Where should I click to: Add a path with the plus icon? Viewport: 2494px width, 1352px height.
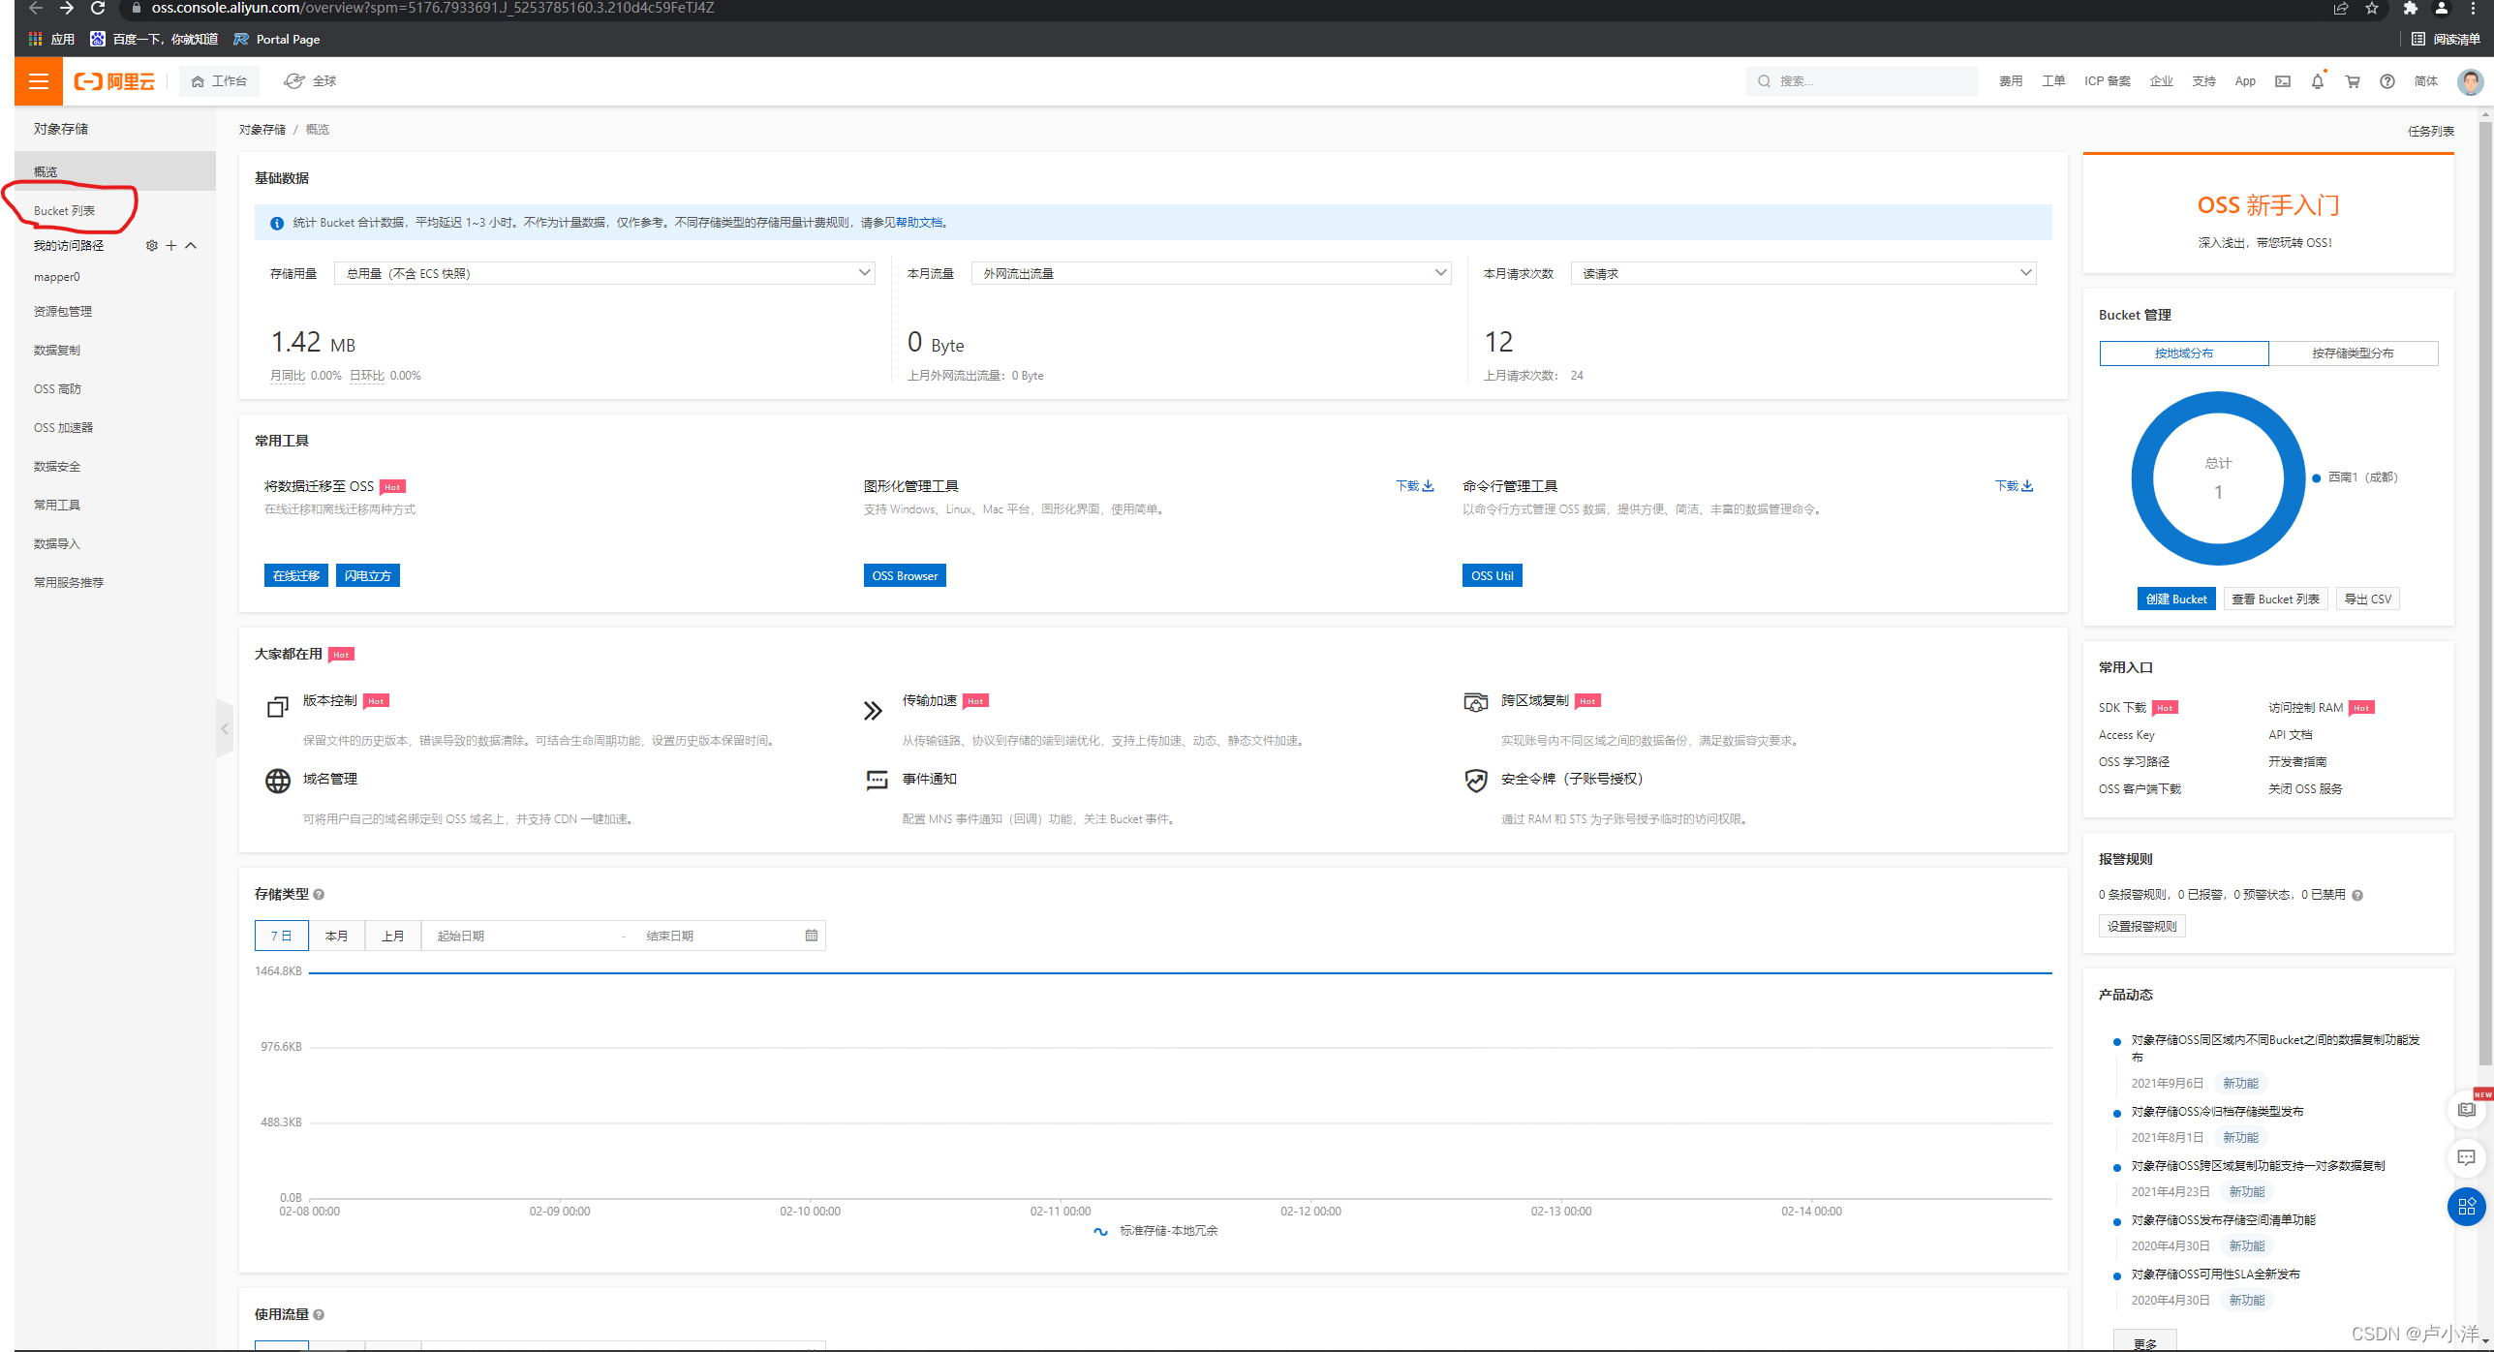[x=171, y=246]
